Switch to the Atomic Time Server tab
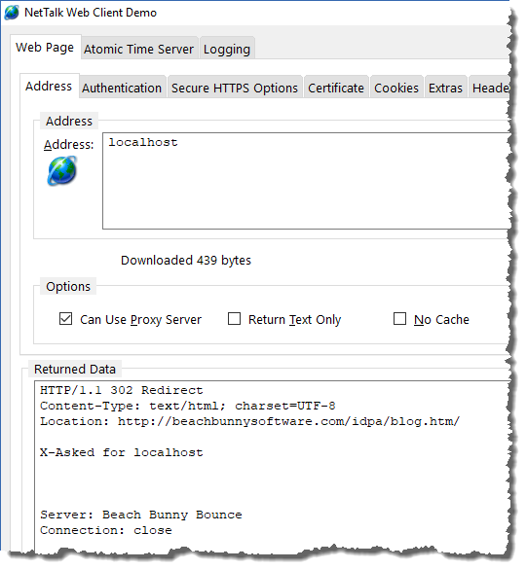This screenshot has width=527, height=569. 139,49
